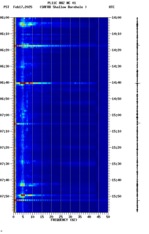
Task: Click the 10 Hz axis tick label
Action: pos(32,217)
